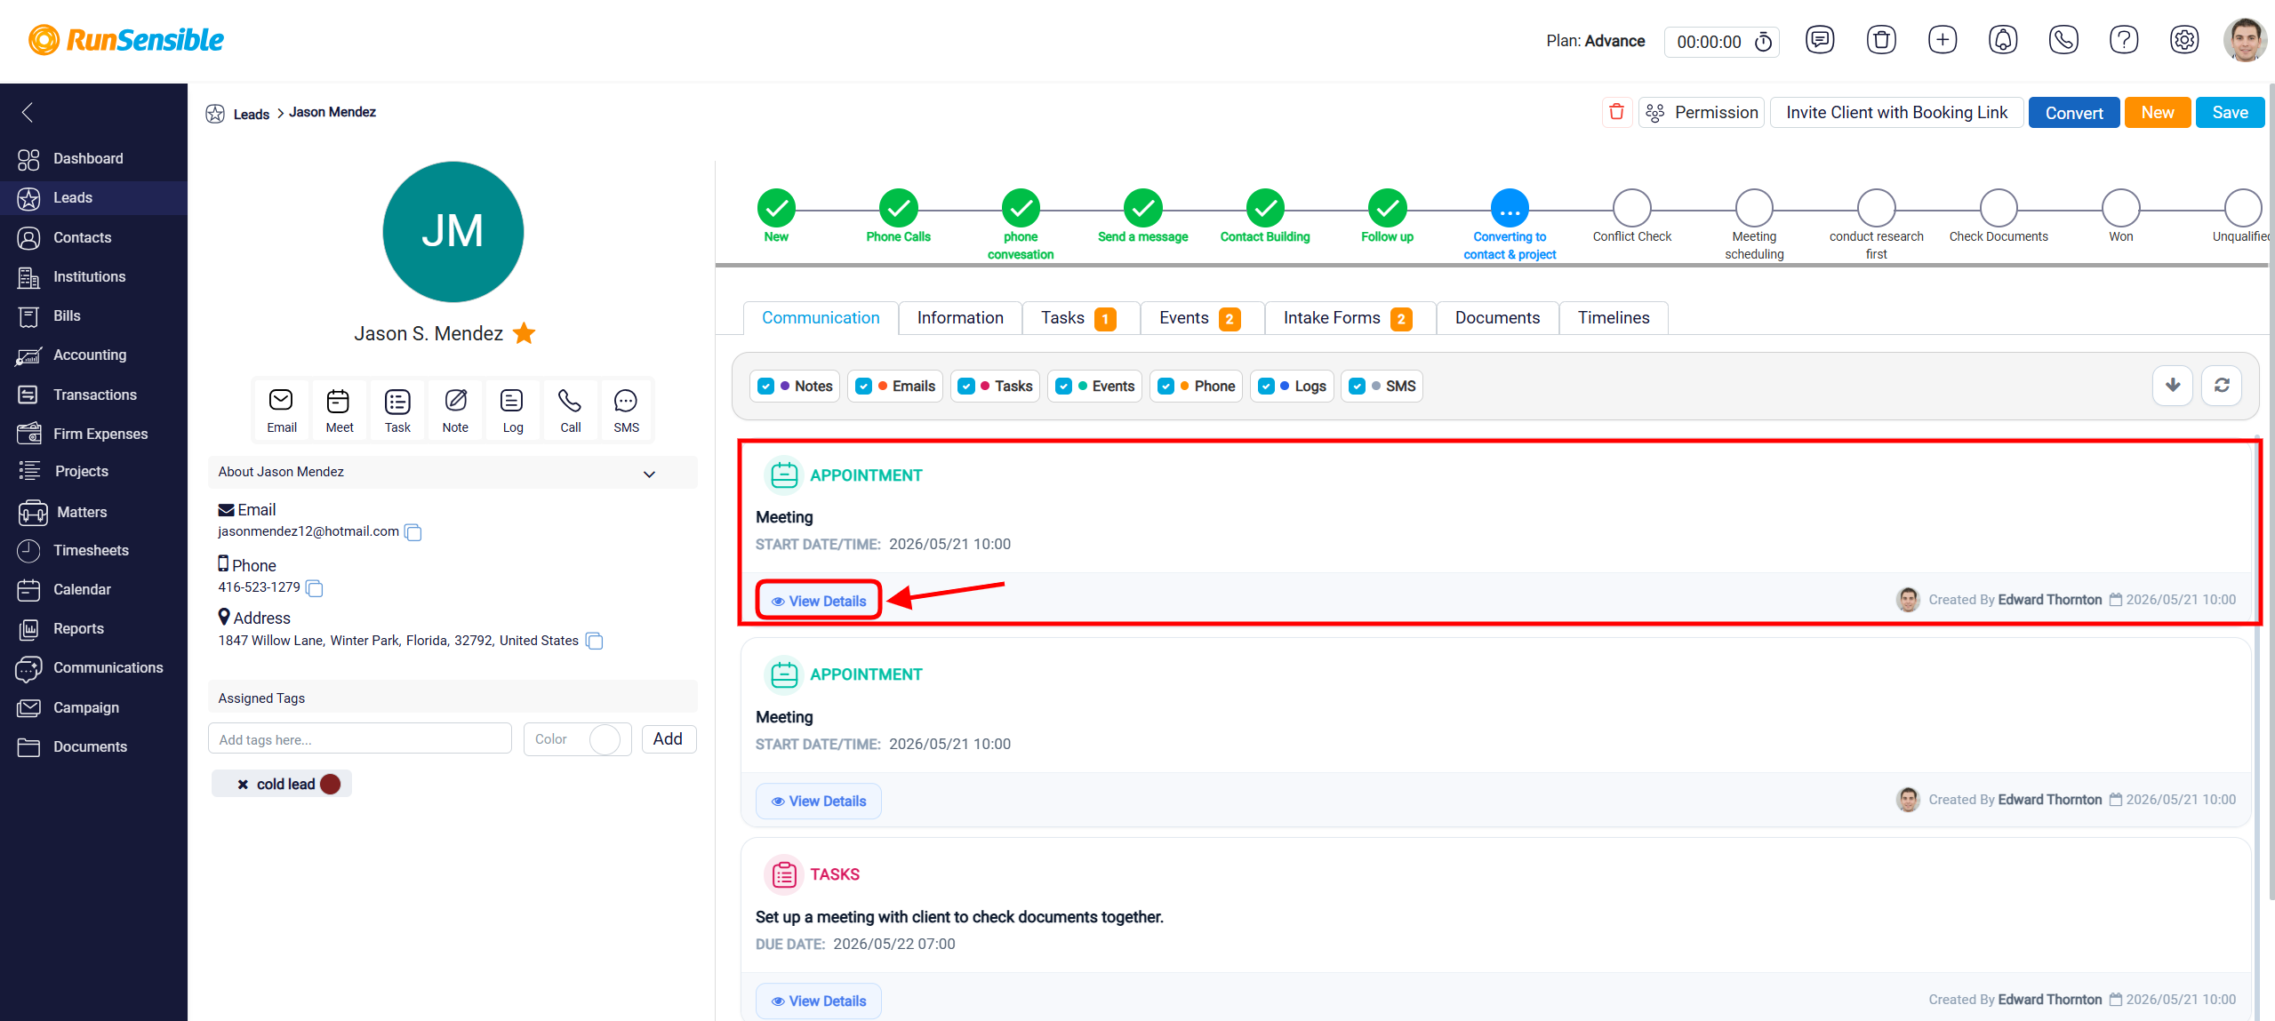The image size is (2275, 1021).
Task: Uncheck the Notes filter checkbox
Action: (x=765, y=387)
